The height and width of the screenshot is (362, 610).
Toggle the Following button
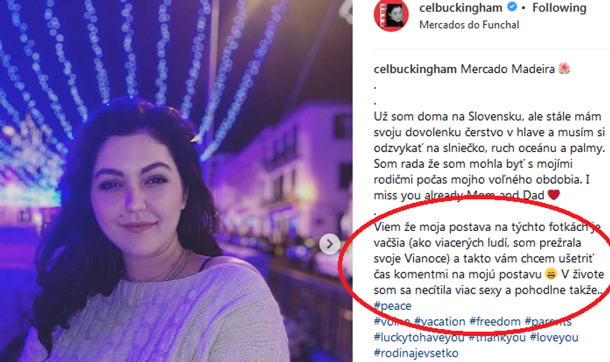559,8
